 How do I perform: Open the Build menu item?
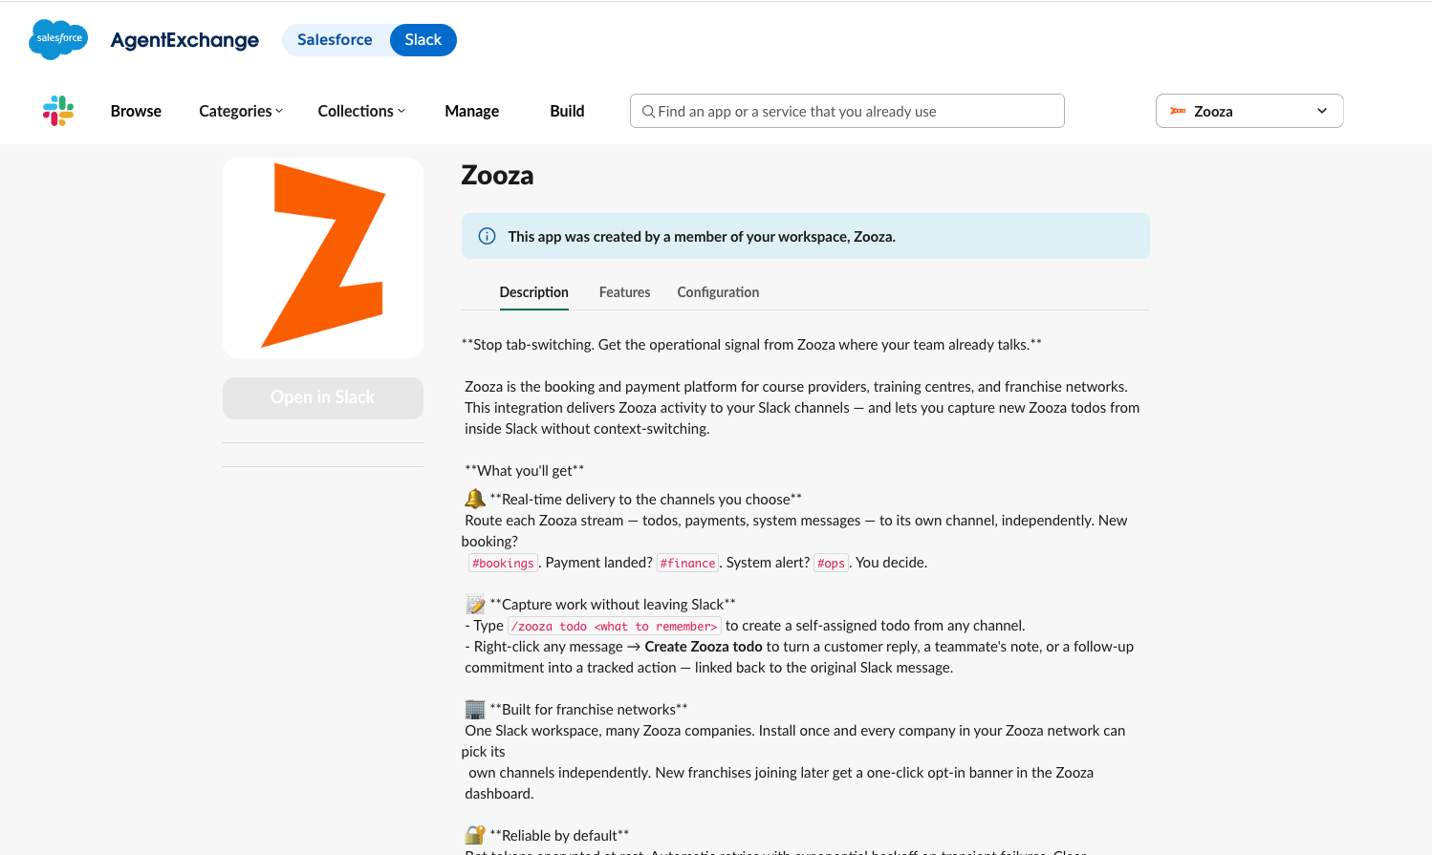pos(567,111)
